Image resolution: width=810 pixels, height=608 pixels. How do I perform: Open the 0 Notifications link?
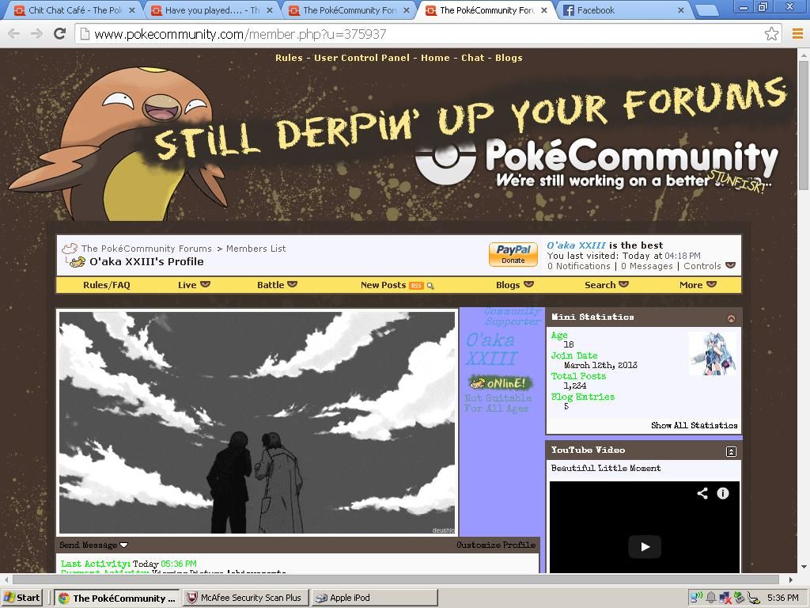(579, 266)
